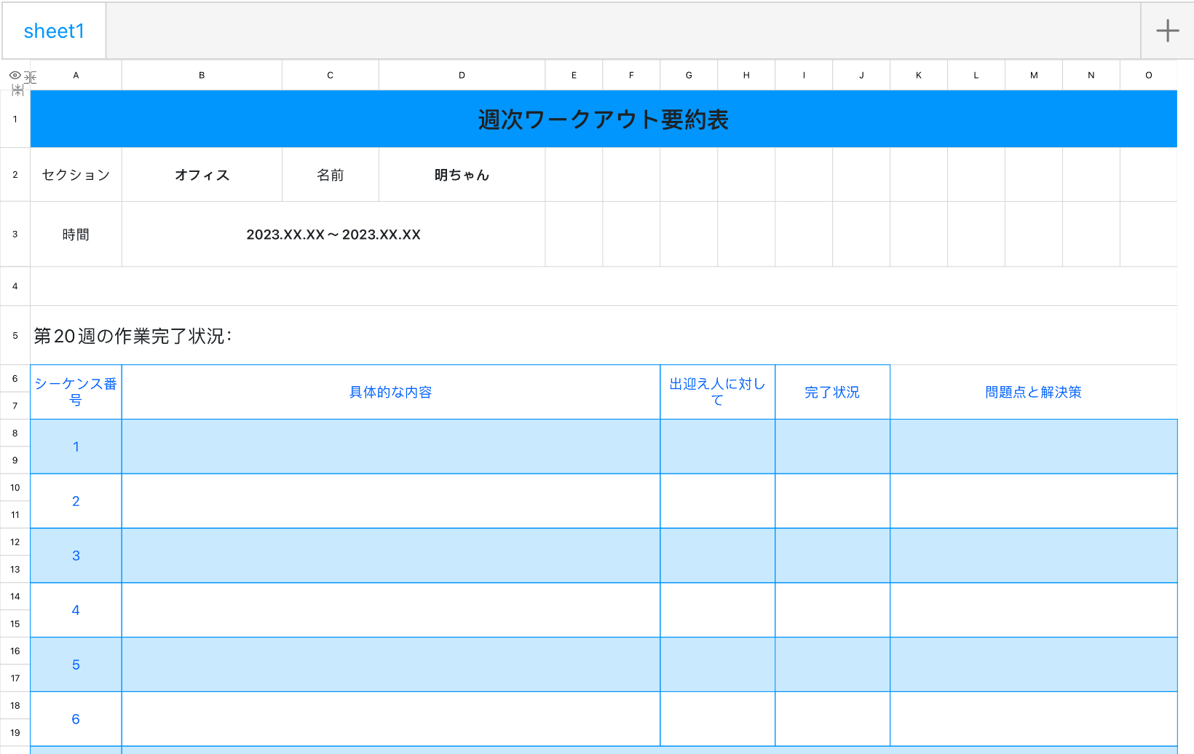Viewport: 1194px width, 754px height.
Task: Select the セクション cell
Action: 76,175
